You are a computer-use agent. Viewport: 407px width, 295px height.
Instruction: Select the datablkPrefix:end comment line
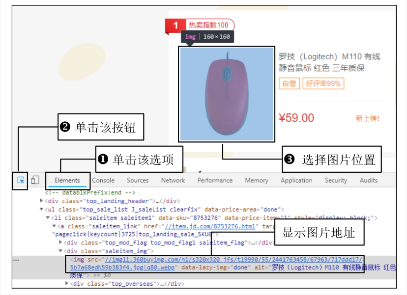click(x=90, y=192)
